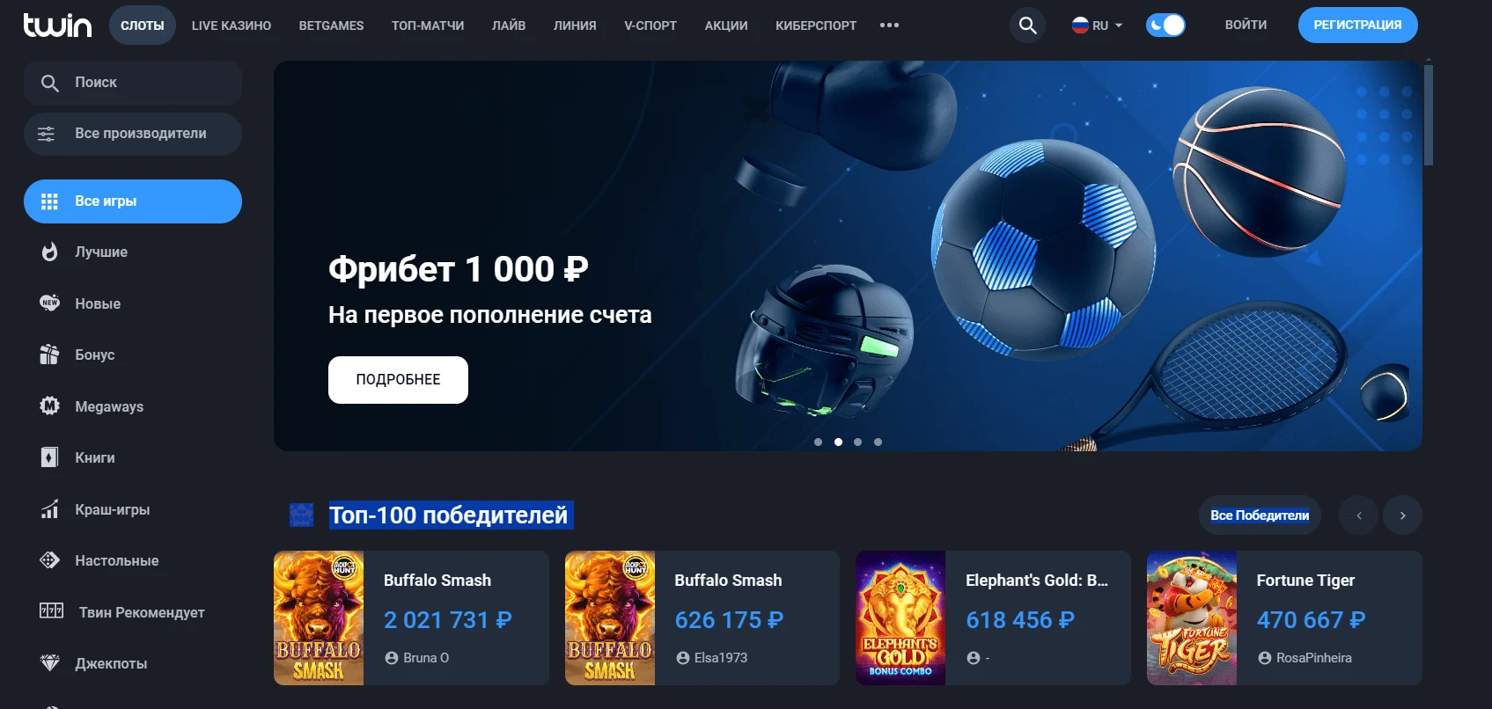Select the fourth banner carousel dot

coord(878,442)
